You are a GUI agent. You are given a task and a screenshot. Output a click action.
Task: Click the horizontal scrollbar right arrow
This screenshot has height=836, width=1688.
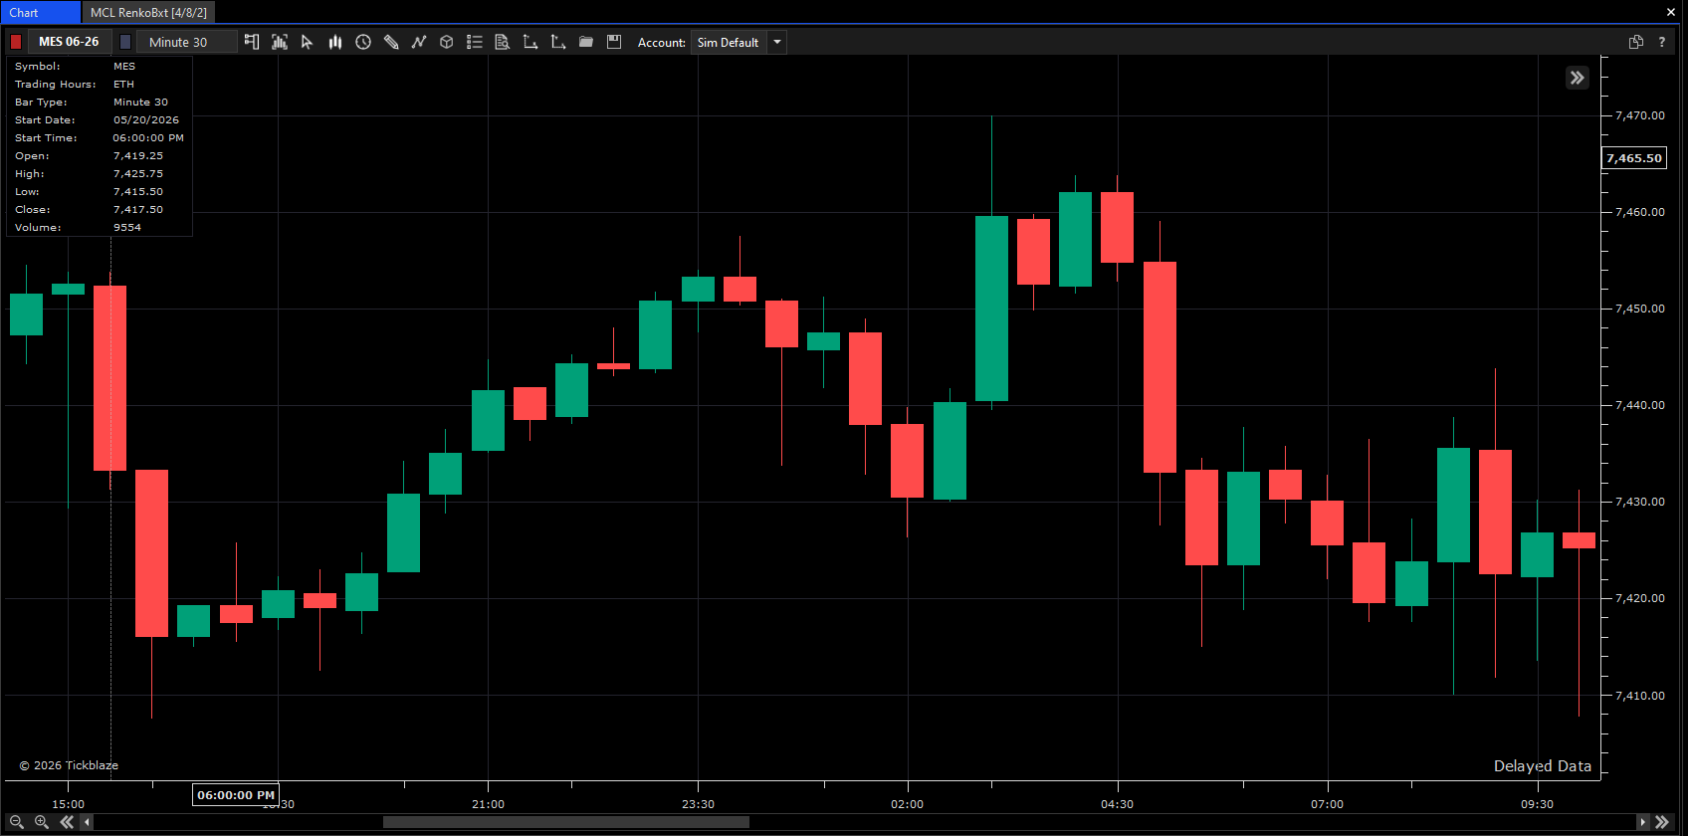(x=1642, y=822)
